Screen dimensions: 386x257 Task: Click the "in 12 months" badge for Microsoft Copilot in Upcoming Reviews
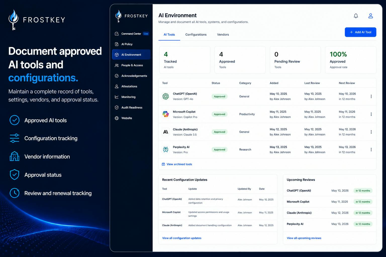pyautogui.click(x=363, y=202)
